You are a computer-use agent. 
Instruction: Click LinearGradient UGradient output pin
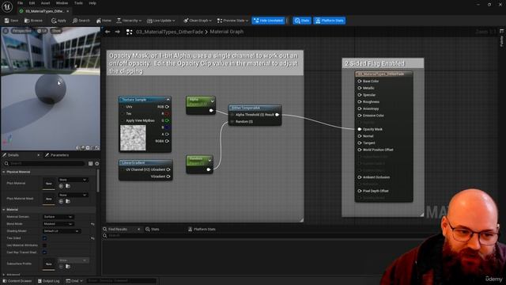pos(168,169)
